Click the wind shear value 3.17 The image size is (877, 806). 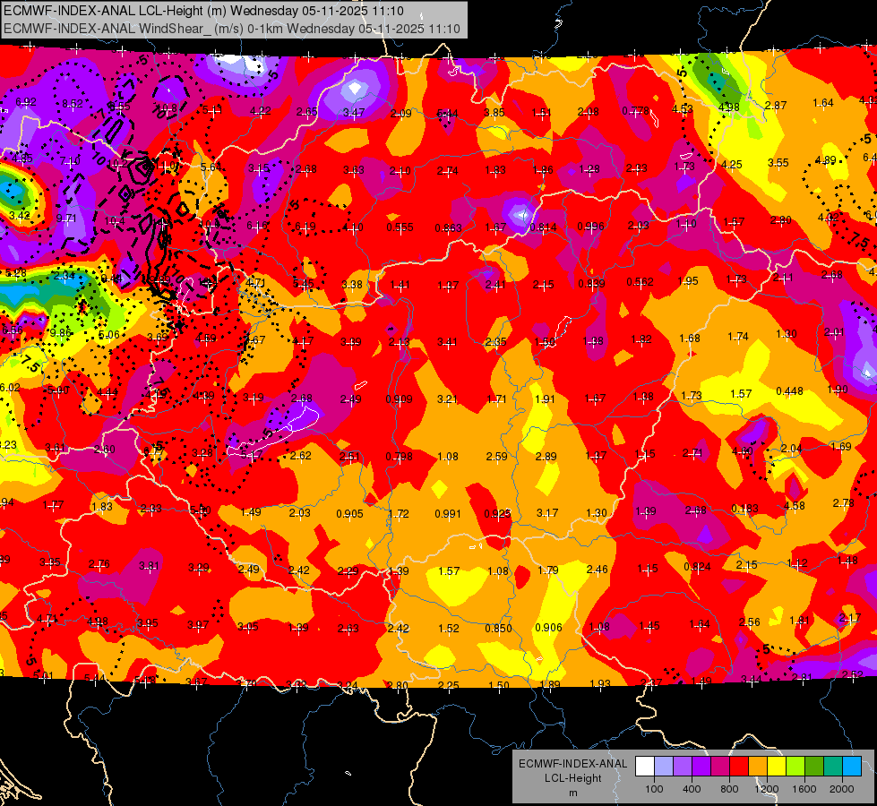(x=547, y=513)
